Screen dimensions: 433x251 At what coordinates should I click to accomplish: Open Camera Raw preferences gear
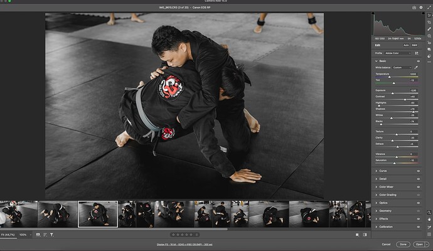pyautogui.click(x=421, y=8)
